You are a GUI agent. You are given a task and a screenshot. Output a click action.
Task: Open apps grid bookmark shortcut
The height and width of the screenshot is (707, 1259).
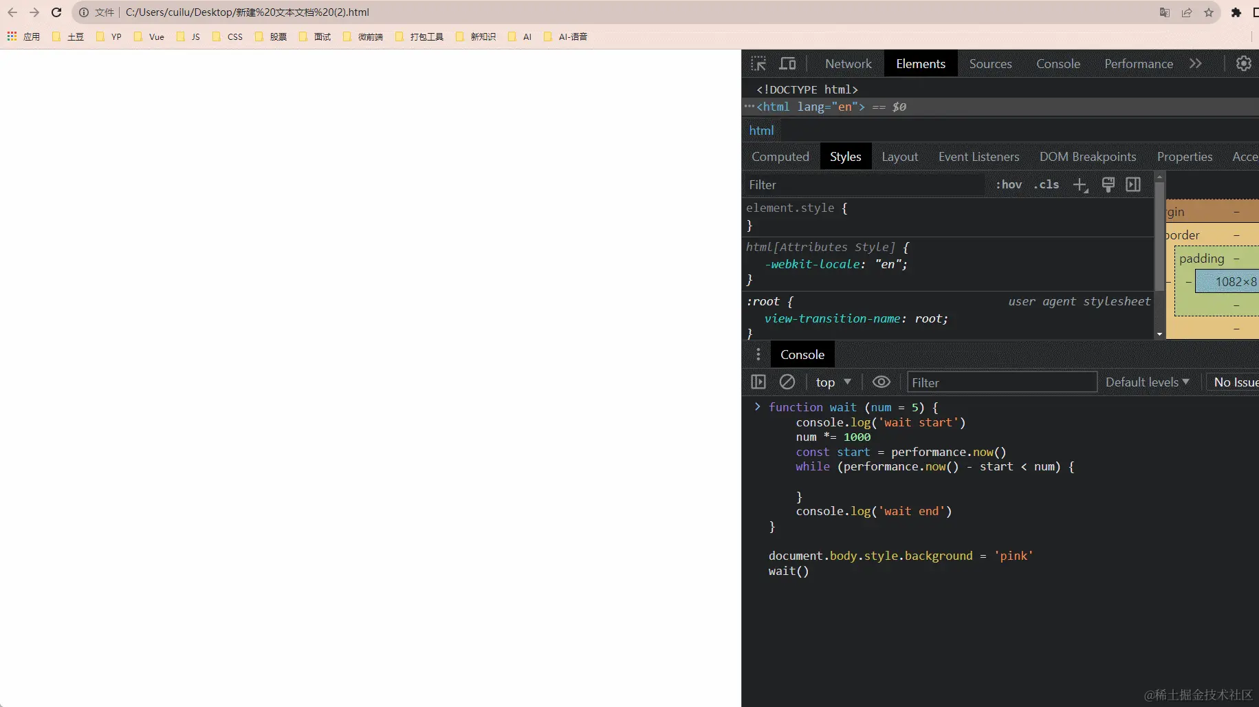pyautogui.click(x=23, y=36)
